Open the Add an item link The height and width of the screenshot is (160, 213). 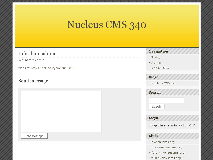click(160, 68)
